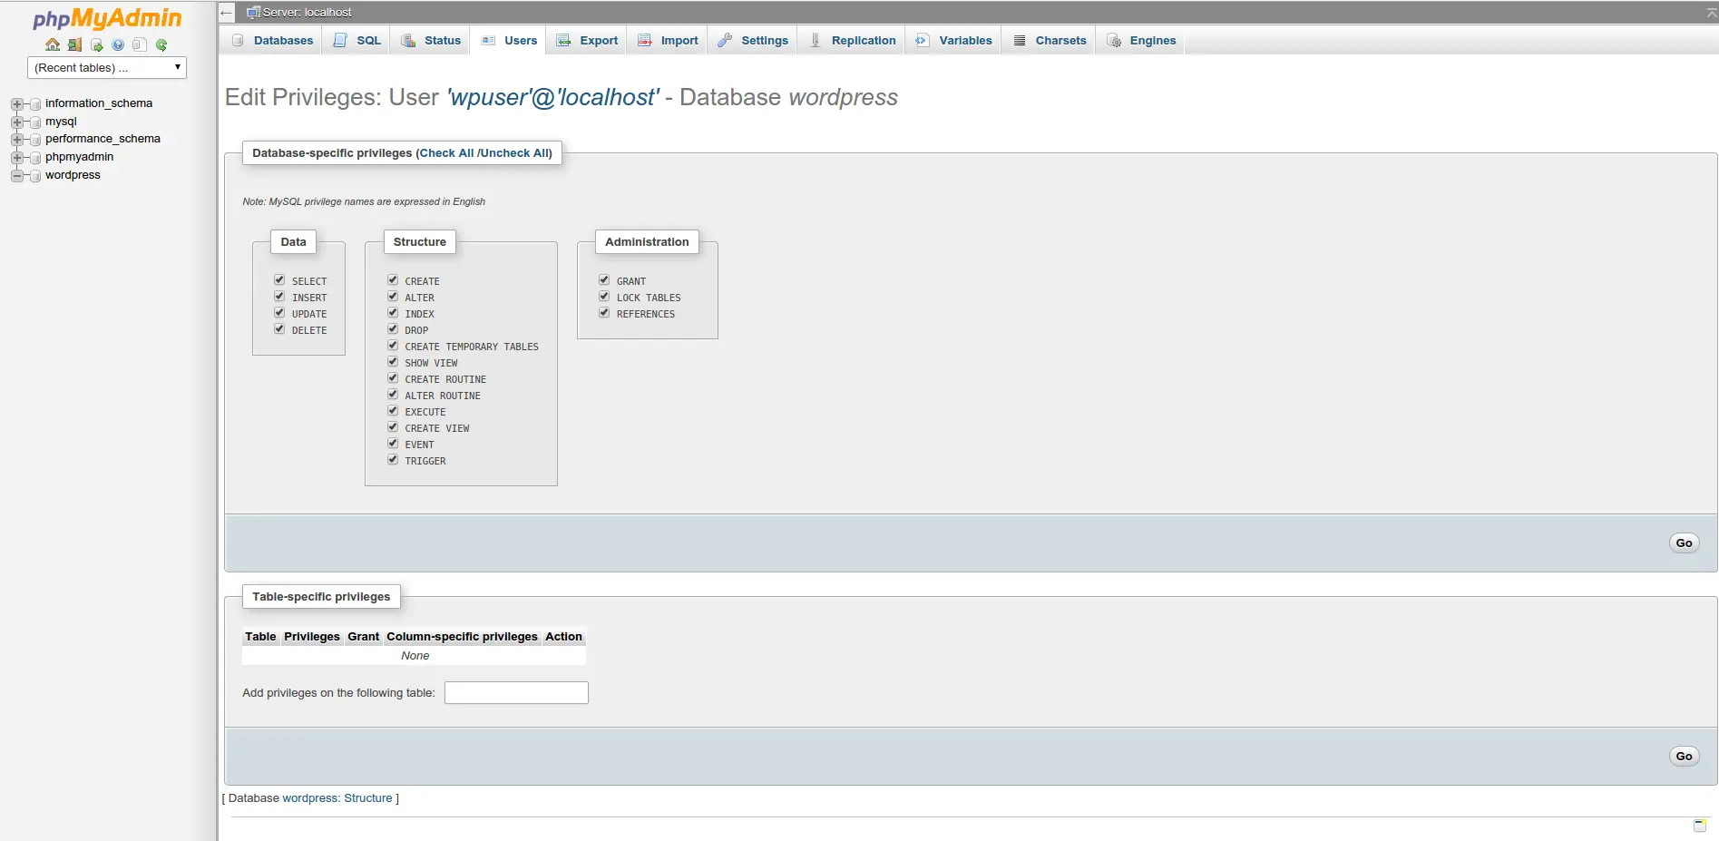1719x841 pixels.
Task: Expand the phpmyadmin database node
Action: pyautogui.click(x=16, y=158)
